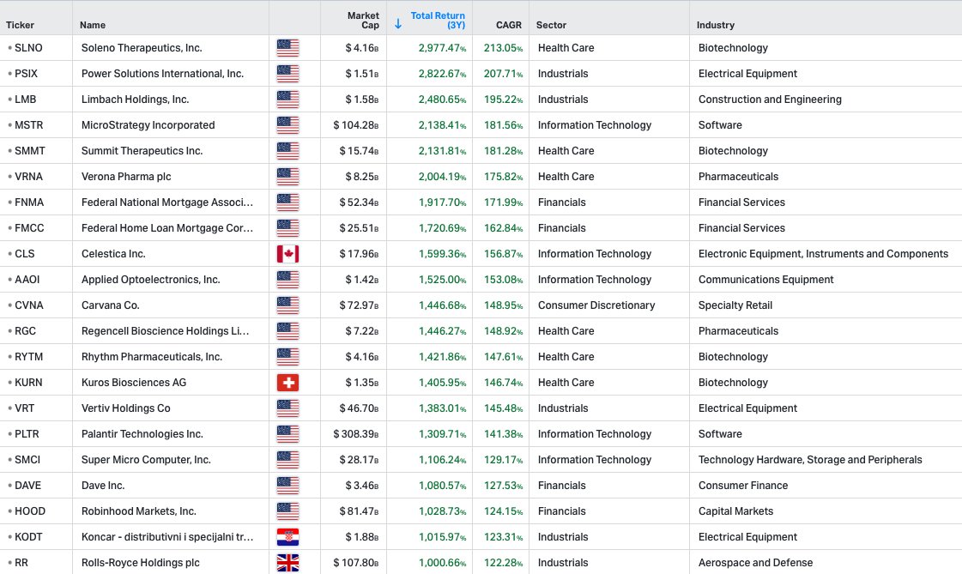Image resolution: width=962 pixels, height=574 pixels.
Task: Click the Construction and Engineering industry cell
Action: tap(770, 100)
